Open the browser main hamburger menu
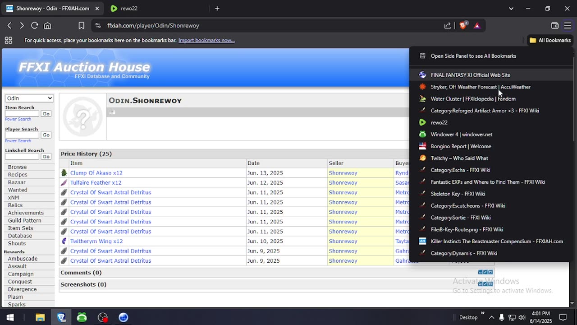Image resolution: width=577 pixels, height=325 pixels. click(568, 26)
